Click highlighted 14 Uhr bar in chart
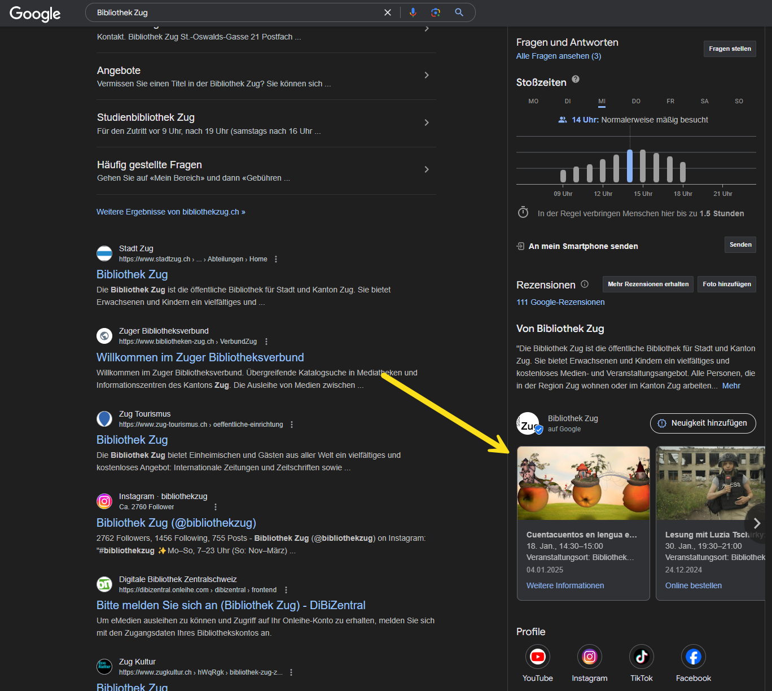The image size is (772, 691). click(630, 166)
